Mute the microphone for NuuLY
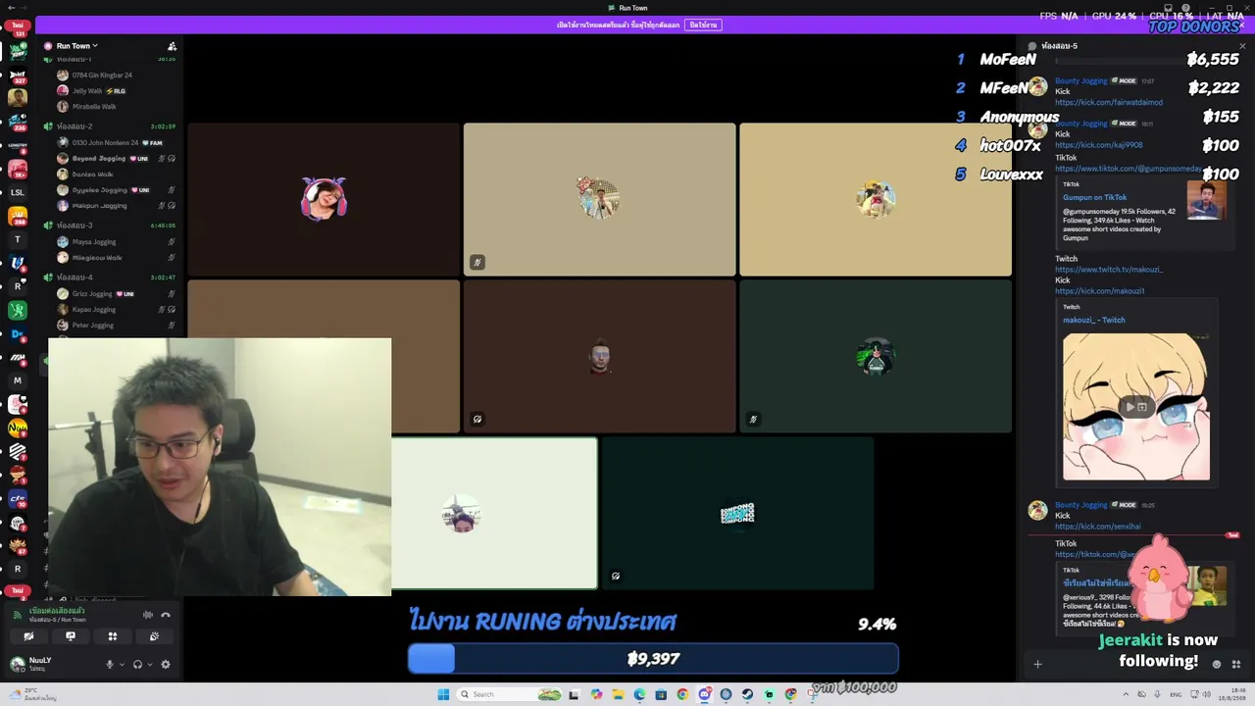The height and width of the screenshot is (706, 1255). click(x=110, y=664)
